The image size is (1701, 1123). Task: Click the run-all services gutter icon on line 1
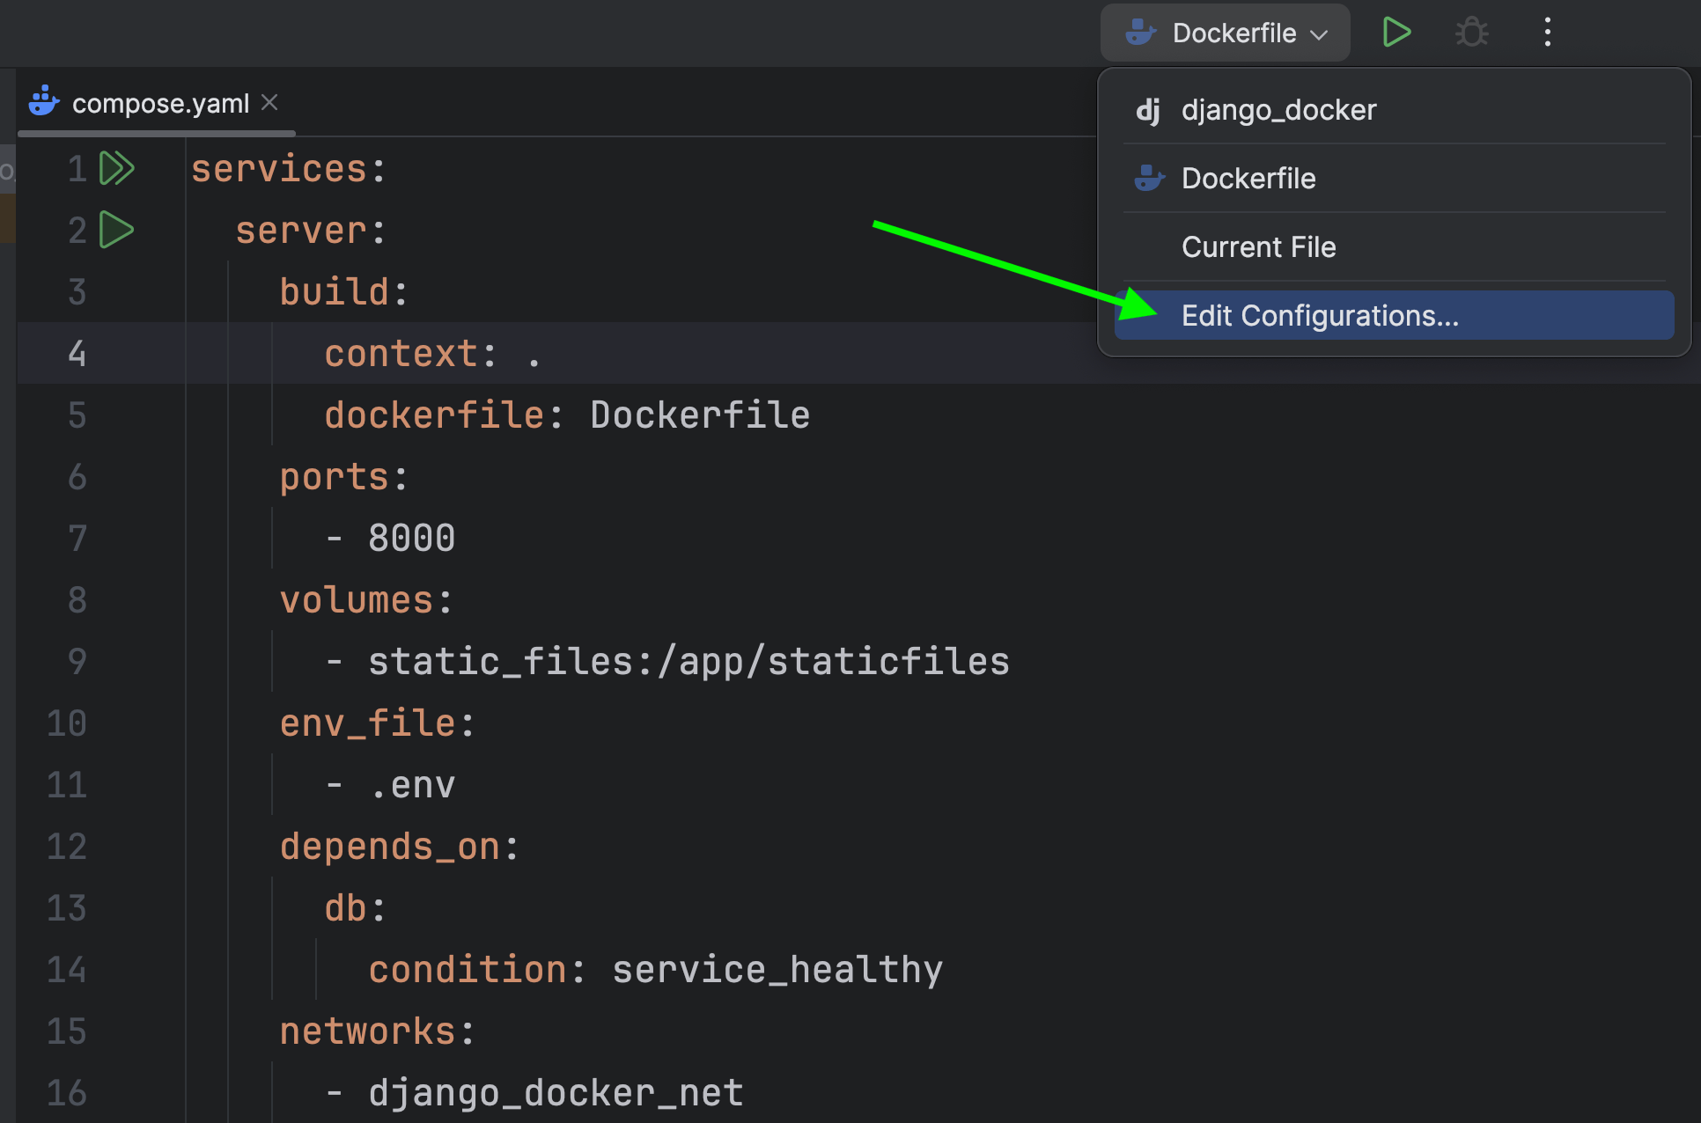click(x=116, y=168)
